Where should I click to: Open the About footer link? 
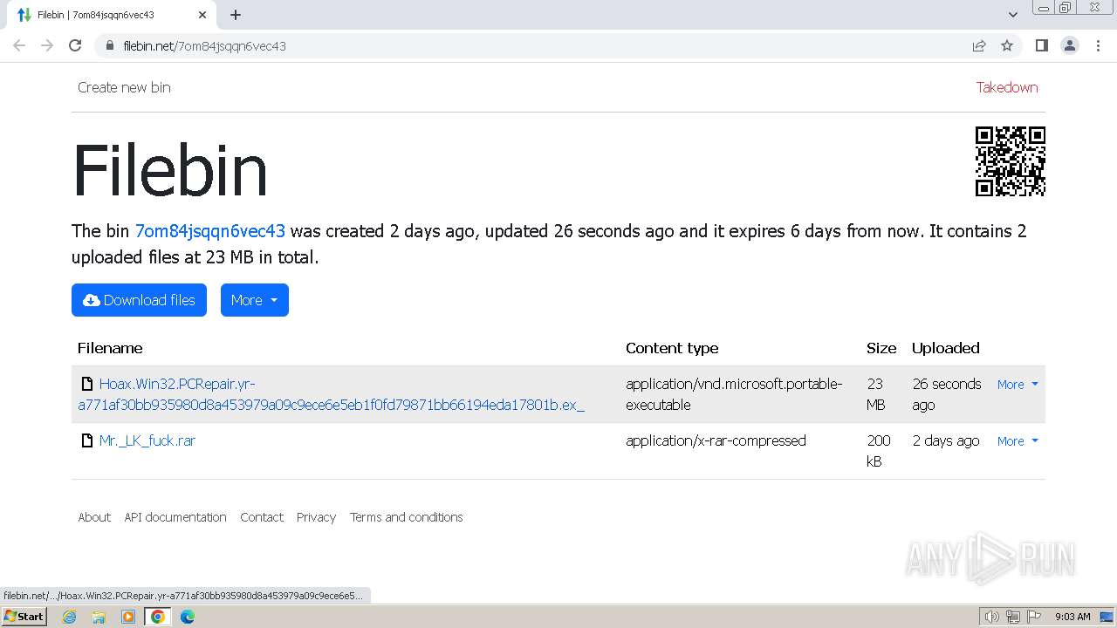94,517
